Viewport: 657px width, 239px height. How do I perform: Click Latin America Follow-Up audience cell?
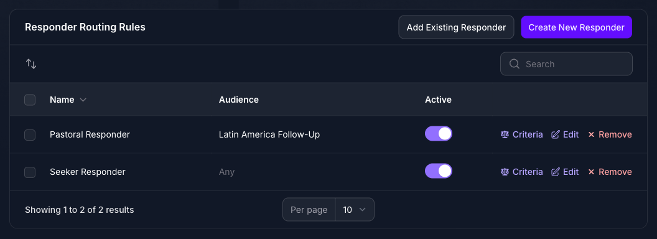tap(269, 134)
